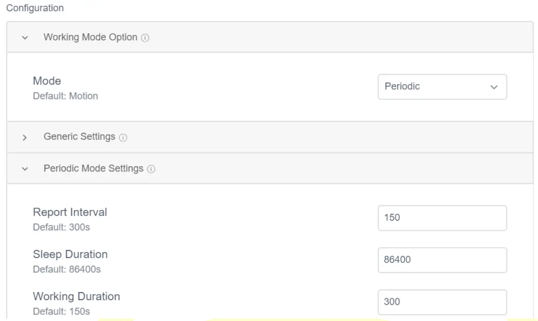Click the Working Duration label
This screenshot has width=538, height=321.
(x=76, y=296)
